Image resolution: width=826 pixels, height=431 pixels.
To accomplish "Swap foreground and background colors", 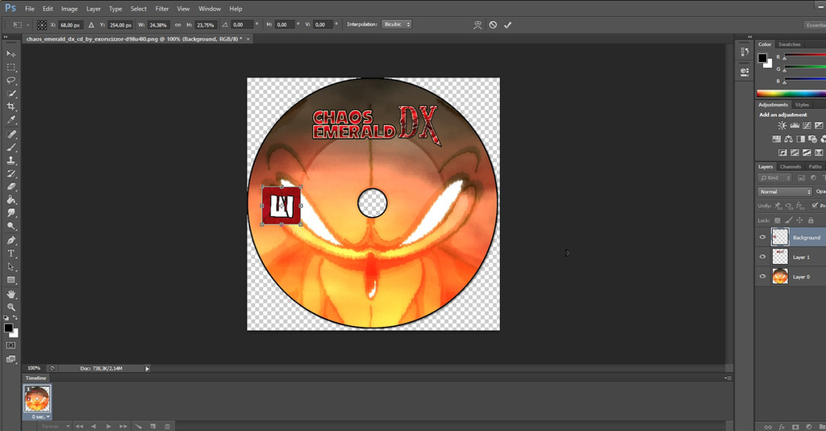I will [15, 317].
